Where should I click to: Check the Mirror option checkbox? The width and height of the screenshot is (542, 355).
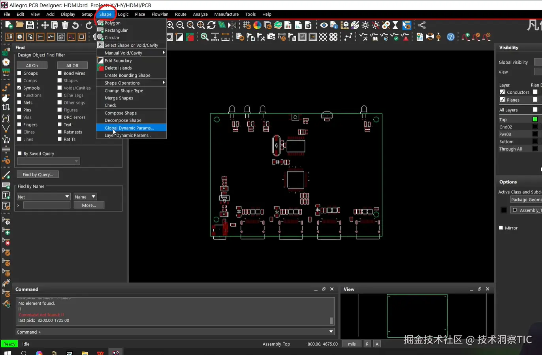pyautogui.click(x=501, y=228)
